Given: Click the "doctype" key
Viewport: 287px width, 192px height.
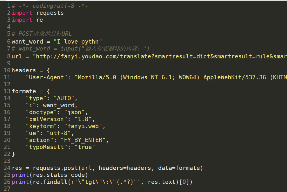Looking at the screenshot, I should click(40, 112).
